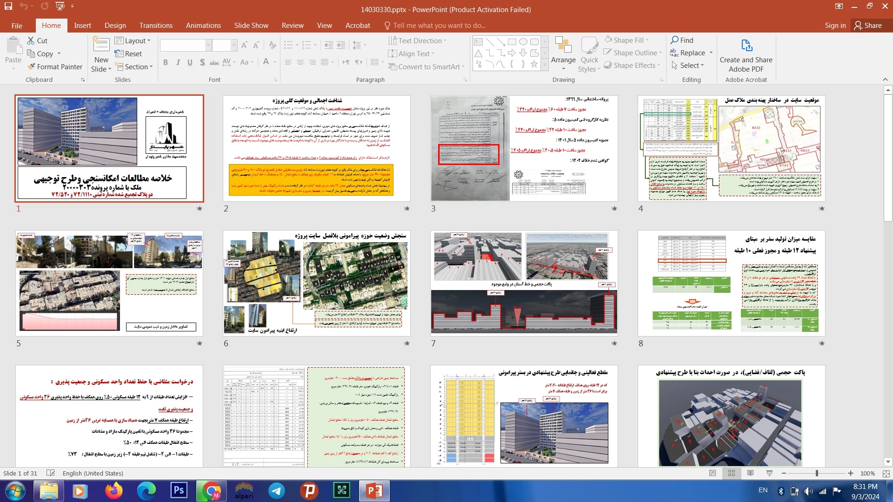Image resolution: width=893 pixels, height=502 pixels.
Task: Click Create and Share Adobe PDF
Action: coord(746,56)
